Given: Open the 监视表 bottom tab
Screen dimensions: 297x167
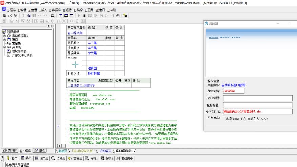Looking at the screenshot, I should pyautogui.click(x=58, y=158).
